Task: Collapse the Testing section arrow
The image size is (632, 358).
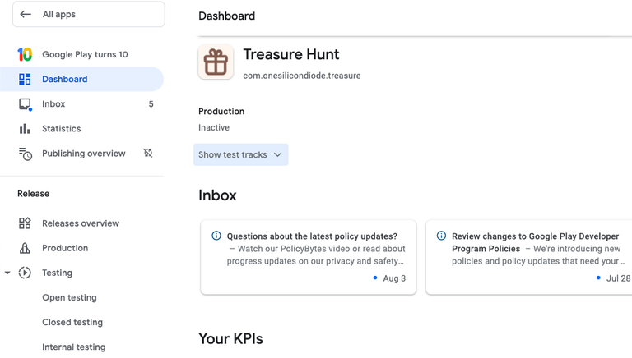Action: click(7, 273)
